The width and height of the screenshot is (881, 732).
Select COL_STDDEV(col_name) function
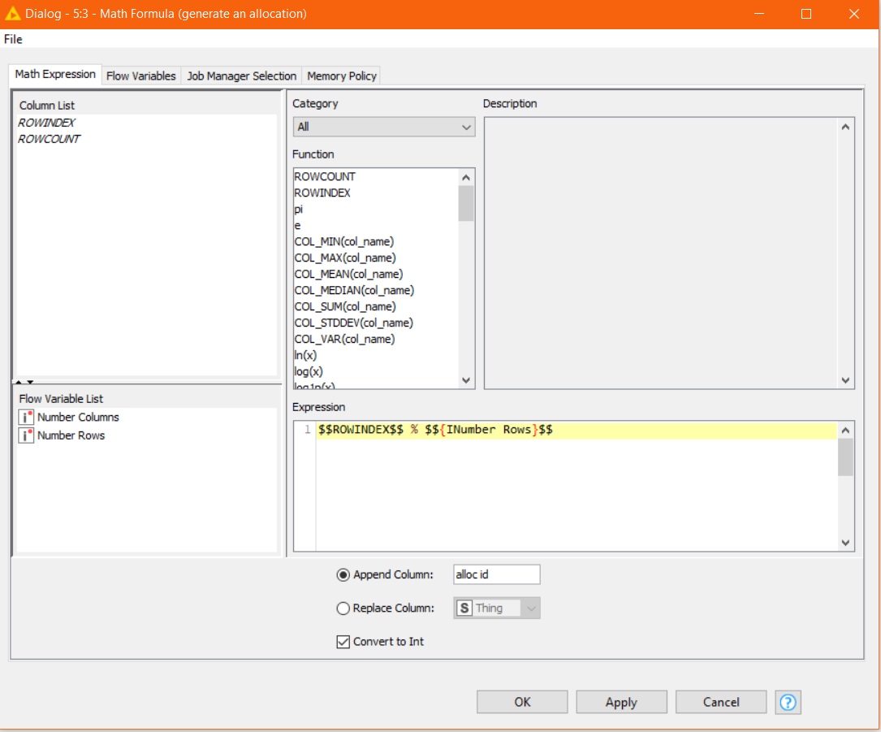pos(353,323)
